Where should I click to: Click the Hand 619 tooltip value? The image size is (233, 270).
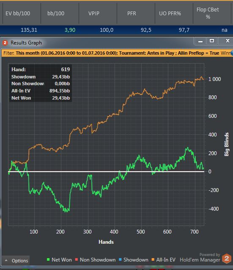(x=66, y=70)
